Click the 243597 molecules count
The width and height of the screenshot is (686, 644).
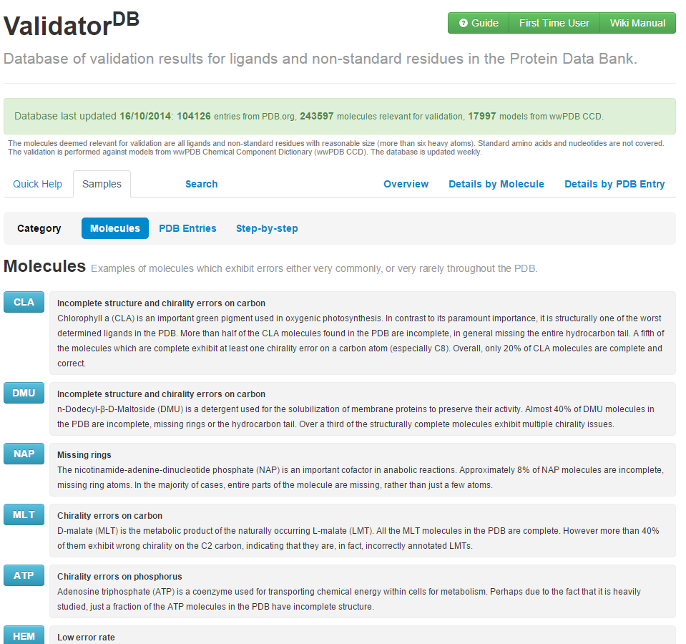[x=317, y=117]
